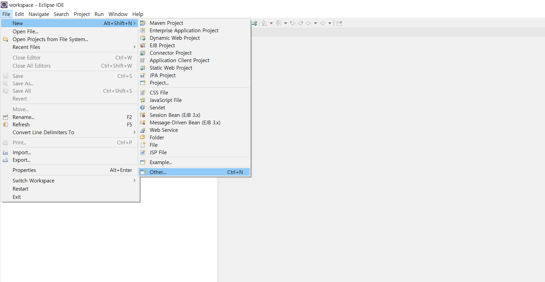Open Next Annotation dropdown arrow
Viewport: 545px width, 282px height.
tap(271, 23)
